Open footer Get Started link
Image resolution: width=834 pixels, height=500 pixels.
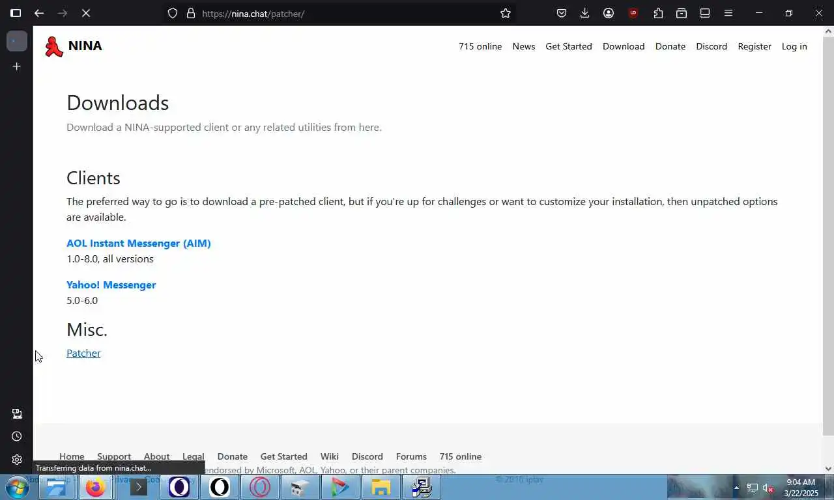point(284,456)
